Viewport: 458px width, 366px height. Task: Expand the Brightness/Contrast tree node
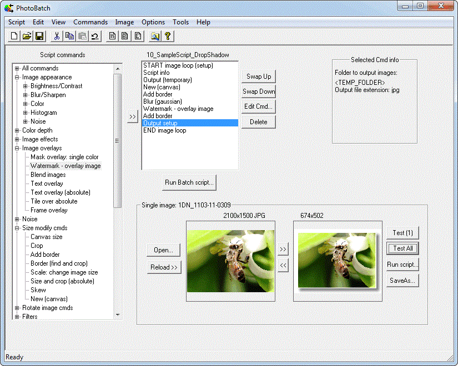pos(26,86)
